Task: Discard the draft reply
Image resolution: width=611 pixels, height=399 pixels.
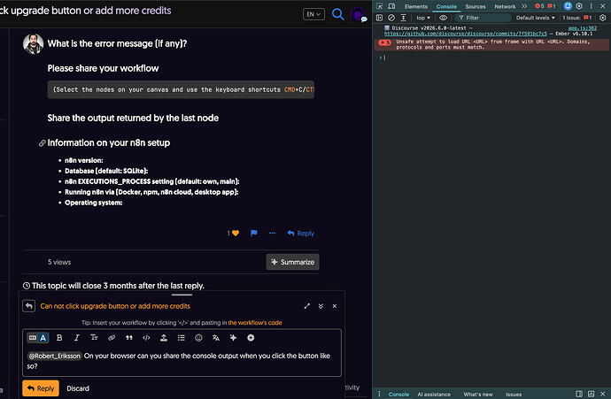Action: click(x=78, y=388)
